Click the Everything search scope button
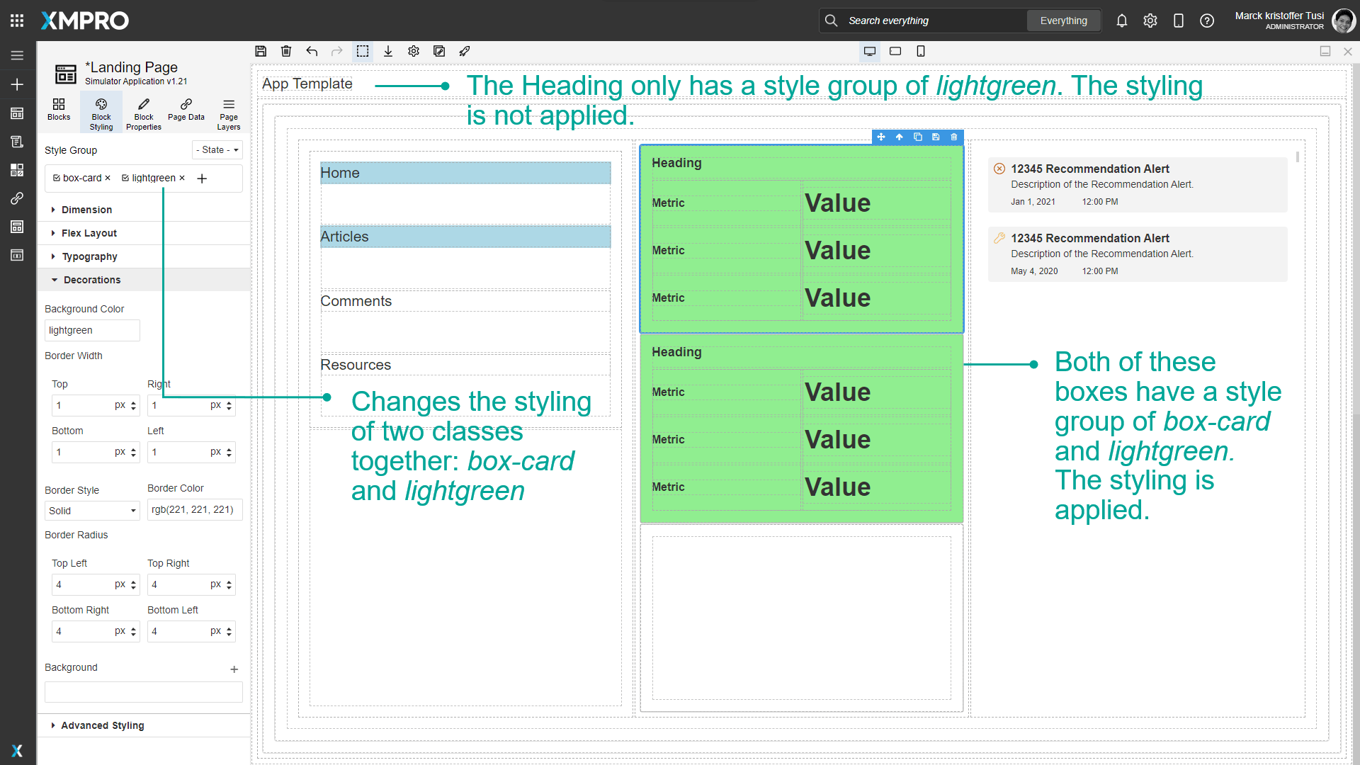This screenshot has height=765, width=1360. 1063,21
